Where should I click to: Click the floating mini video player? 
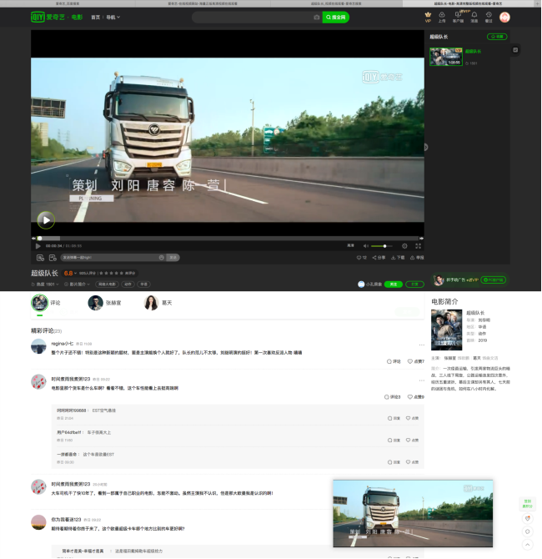[413, 514]
